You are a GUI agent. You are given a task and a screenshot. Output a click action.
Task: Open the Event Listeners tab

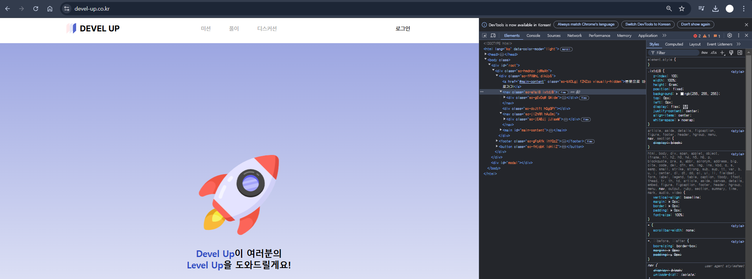[x=719, y=44]
